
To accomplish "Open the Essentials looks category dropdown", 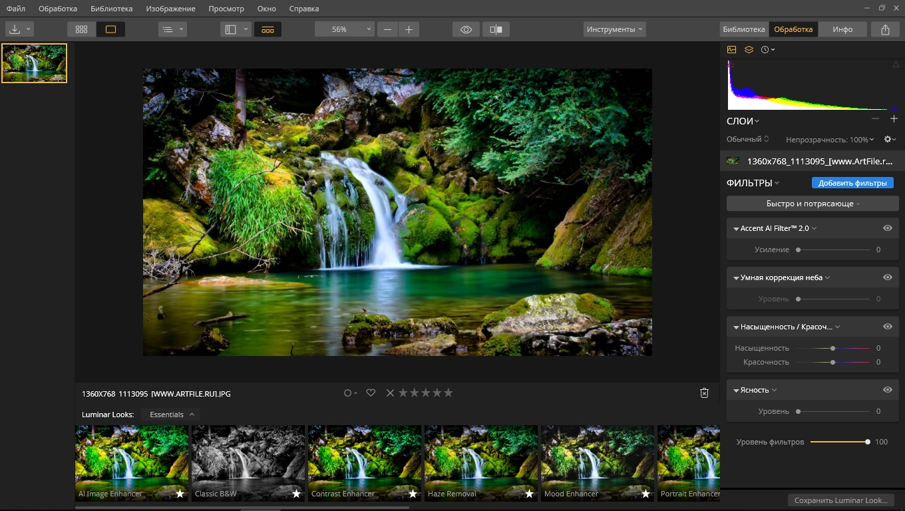I will (170, 415).
